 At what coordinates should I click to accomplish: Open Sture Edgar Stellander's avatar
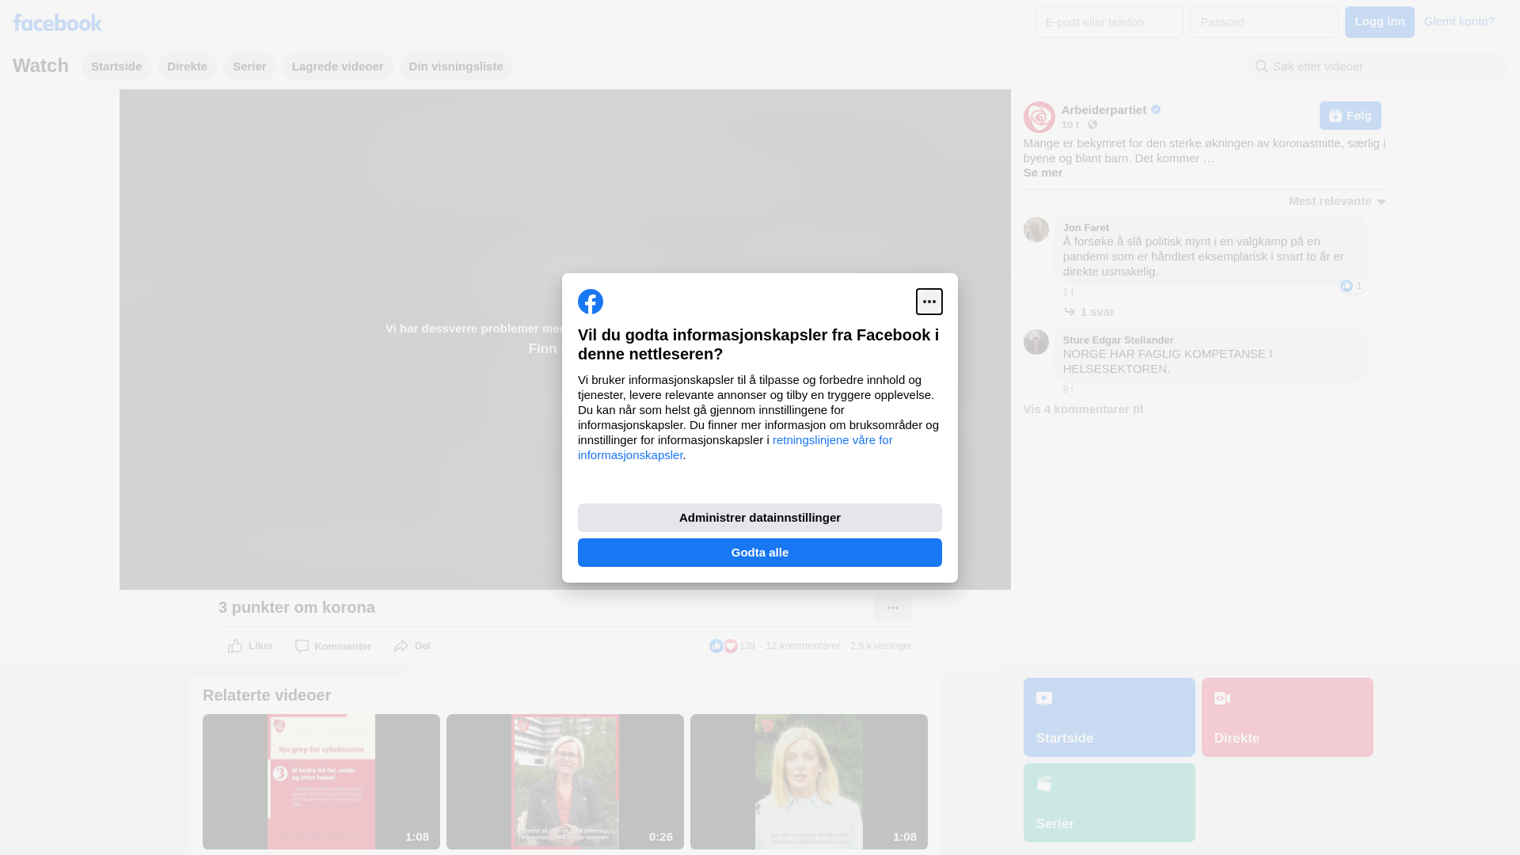point(1036,342)
